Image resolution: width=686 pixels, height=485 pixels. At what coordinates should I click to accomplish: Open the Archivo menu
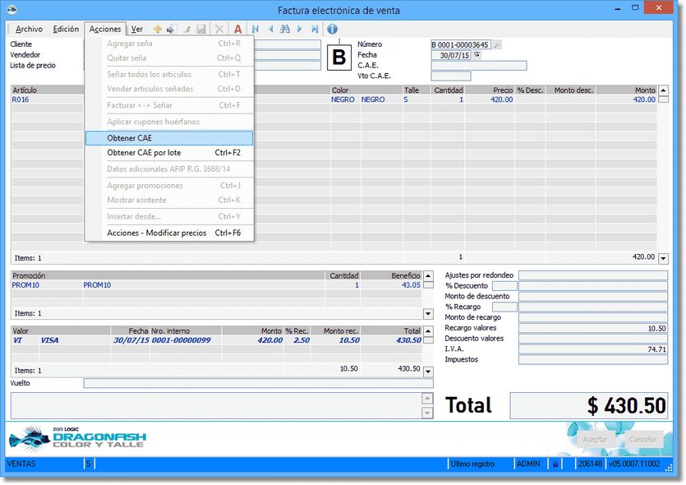pyautogui.click(x=29, y=29)
